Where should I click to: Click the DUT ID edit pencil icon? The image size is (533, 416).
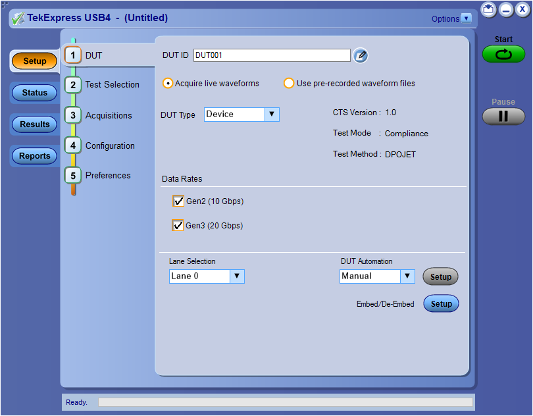(360, 56)
